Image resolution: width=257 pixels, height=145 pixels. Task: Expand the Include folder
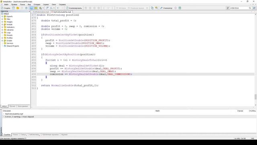(2, 25)
